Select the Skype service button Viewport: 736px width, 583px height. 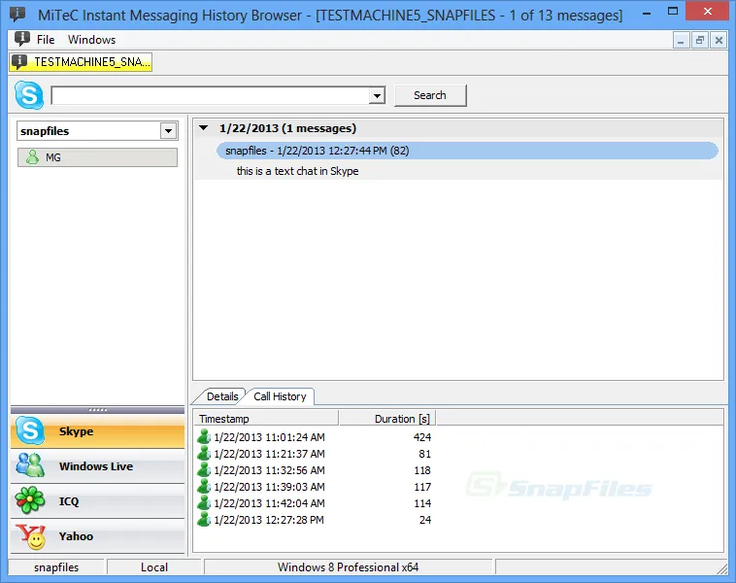[98, 430]
